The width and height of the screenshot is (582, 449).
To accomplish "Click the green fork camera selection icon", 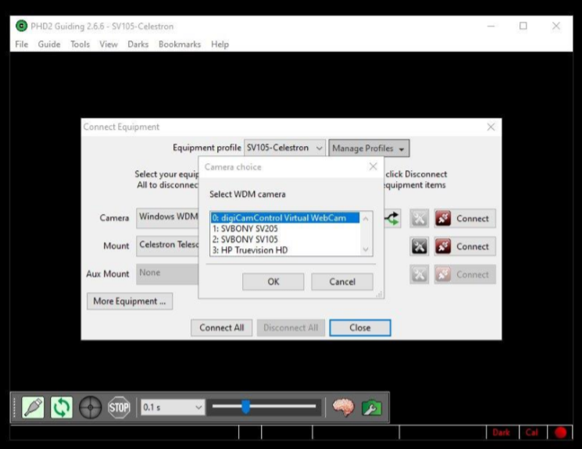I will pyautogui.click(x=392, y=218).
